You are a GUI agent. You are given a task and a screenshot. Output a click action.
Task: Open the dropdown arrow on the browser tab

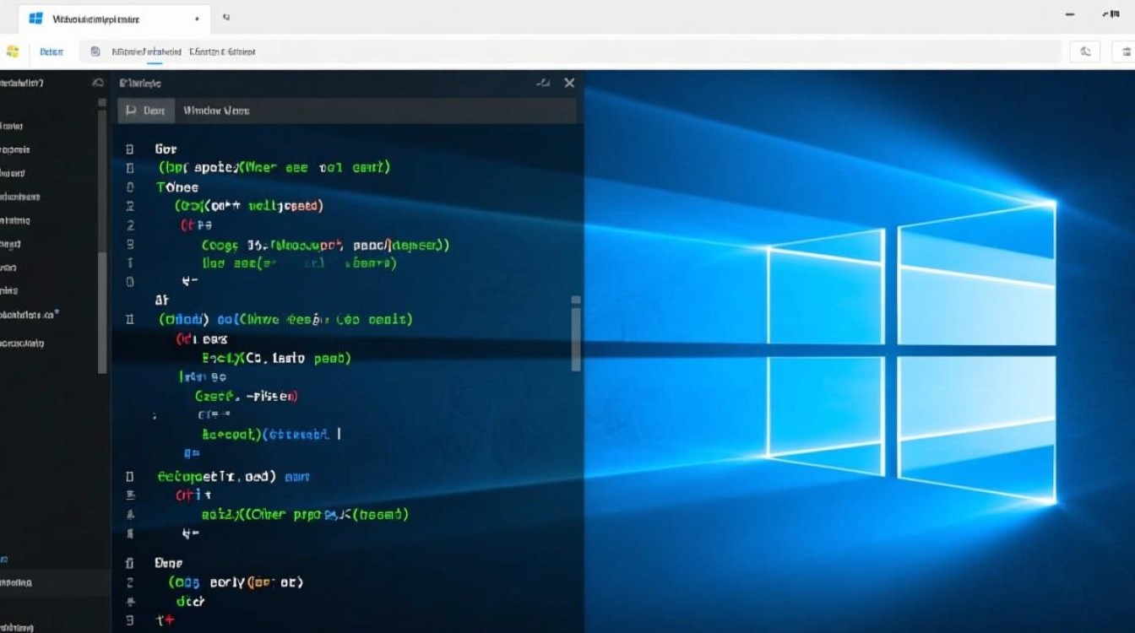click(197, 19)
